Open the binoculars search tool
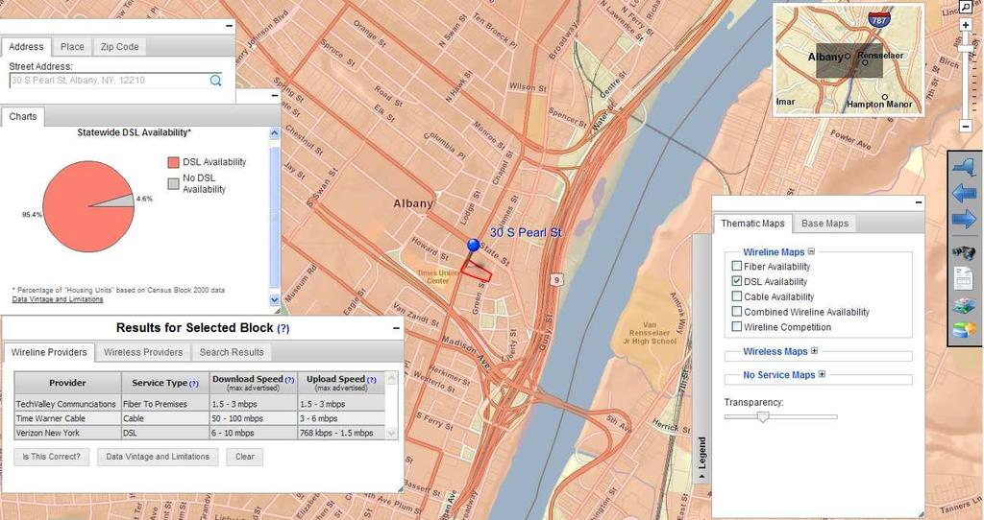Screen dimensions: 984x520 click(964, 252)
